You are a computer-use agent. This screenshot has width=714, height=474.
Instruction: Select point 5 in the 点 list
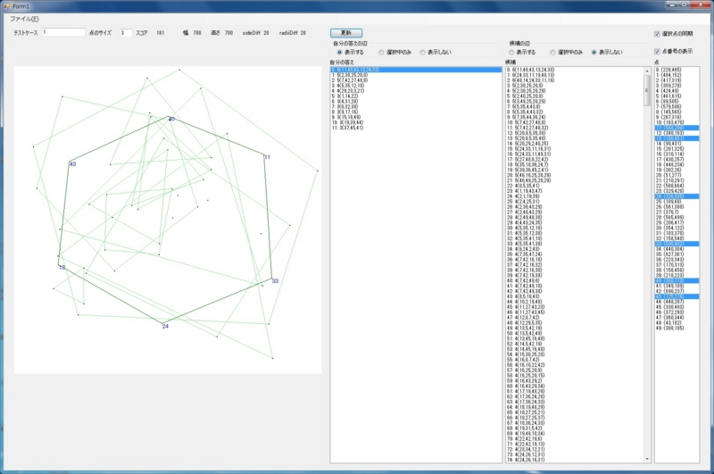point(677,96)
